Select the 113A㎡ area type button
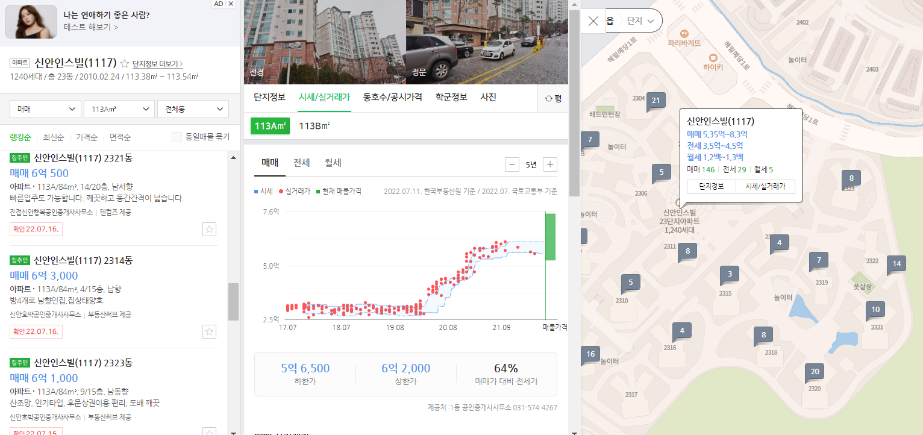923x435 pixels. [270, 126]
